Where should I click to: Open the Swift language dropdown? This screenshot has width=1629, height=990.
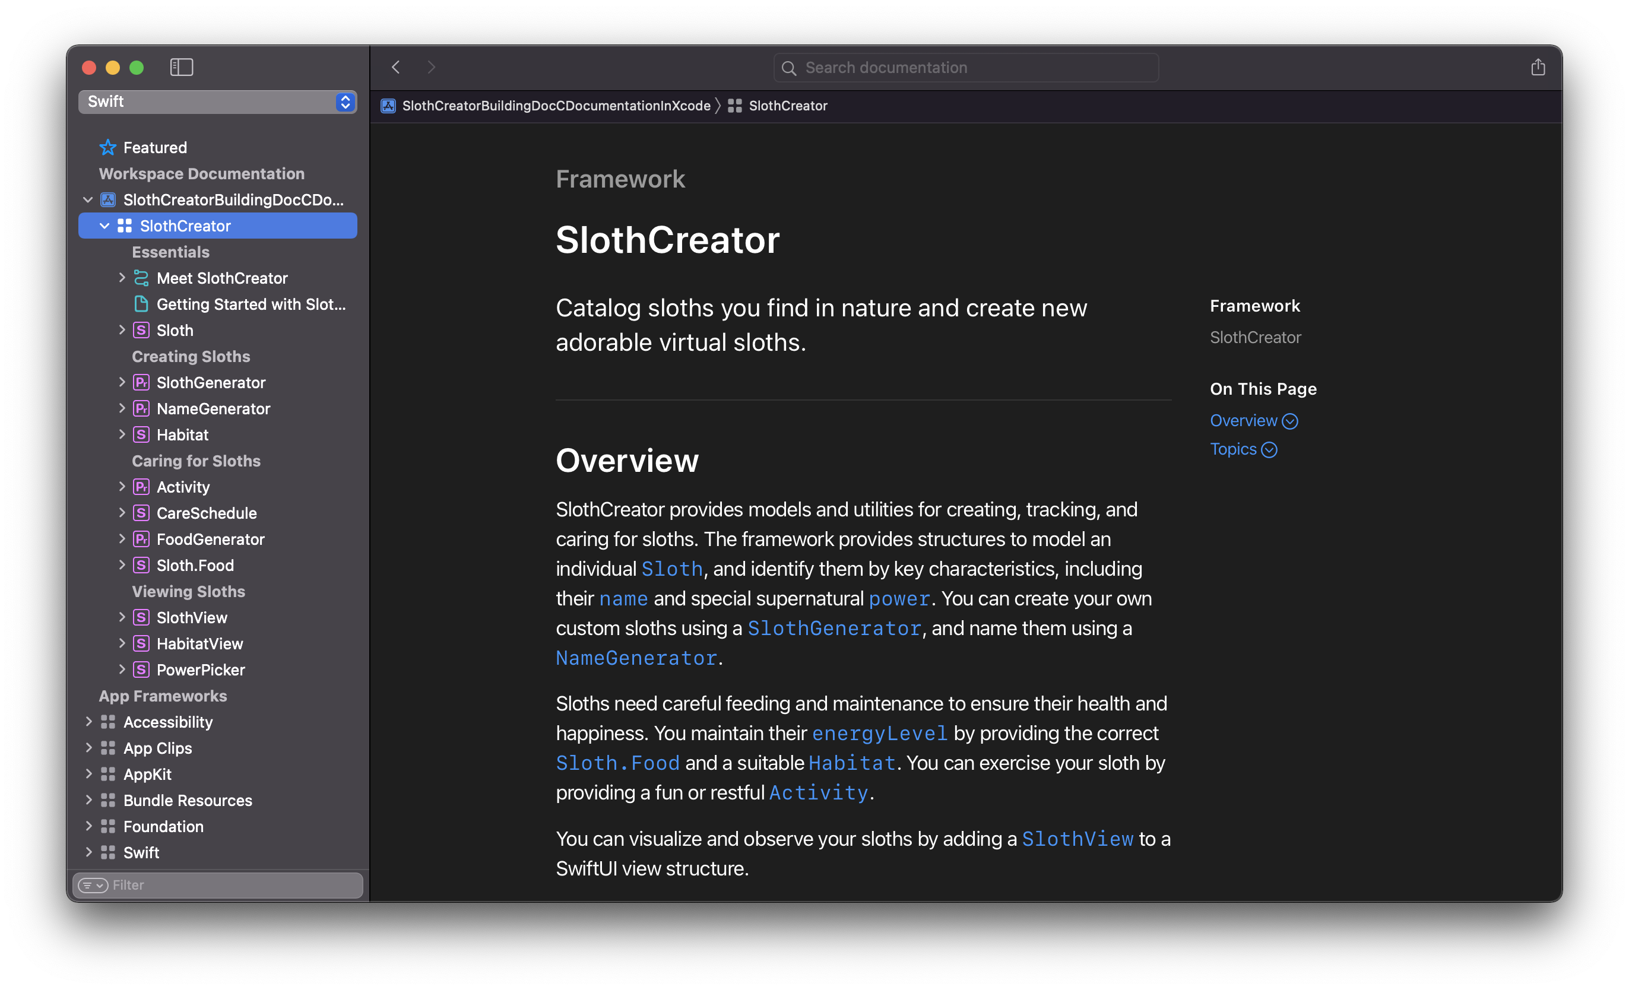[217, 101]
